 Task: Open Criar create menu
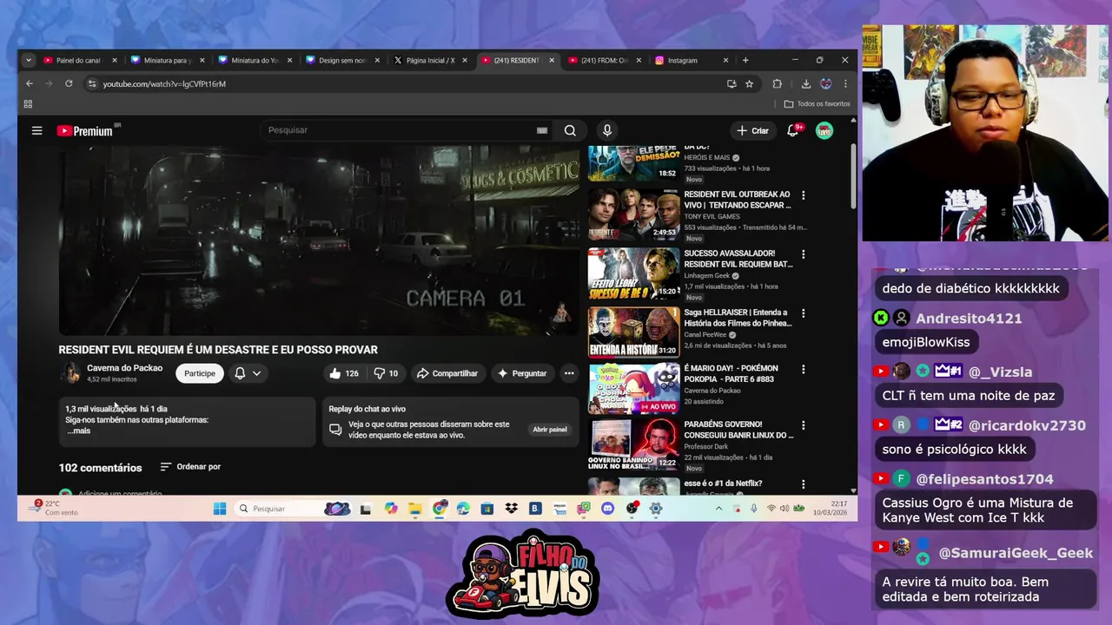[x=752, y=130]
